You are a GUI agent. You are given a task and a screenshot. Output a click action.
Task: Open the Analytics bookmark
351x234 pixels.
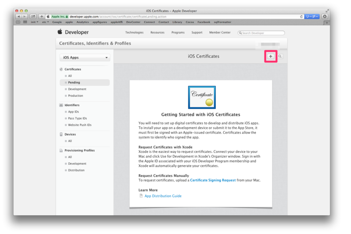pyautogui.click(x=82, y=22)
